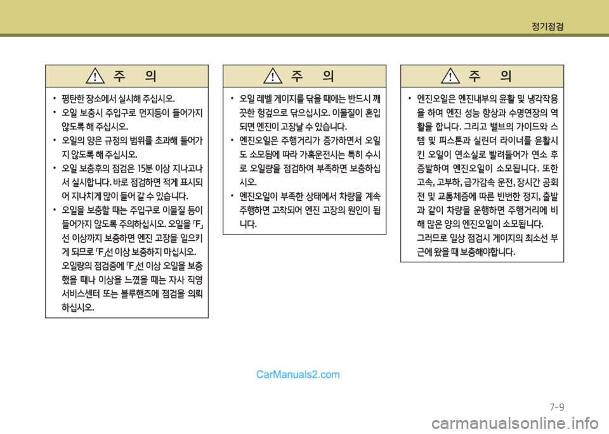Open the CarManuals2.com link
This screenshot has height=434, width=609.
298,374
